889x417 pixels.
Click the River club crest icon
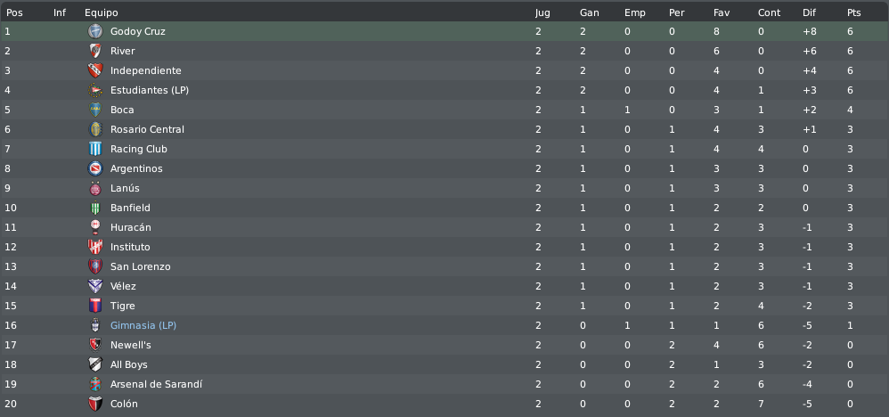(95, 51)
